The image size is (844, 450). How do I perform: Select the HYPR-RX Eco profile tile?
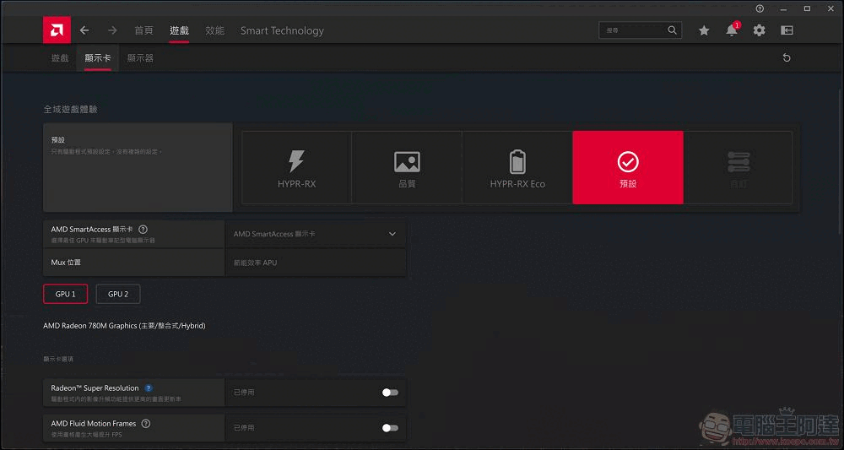tap(517, 167)
